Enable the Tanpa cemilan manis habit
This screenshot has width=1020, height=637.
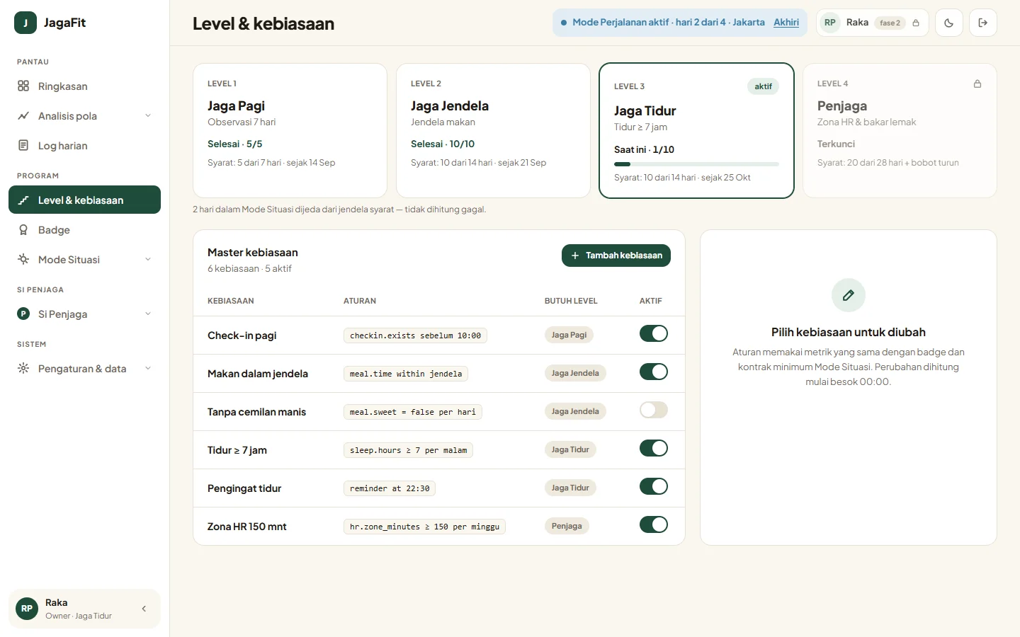coord(654,411)
